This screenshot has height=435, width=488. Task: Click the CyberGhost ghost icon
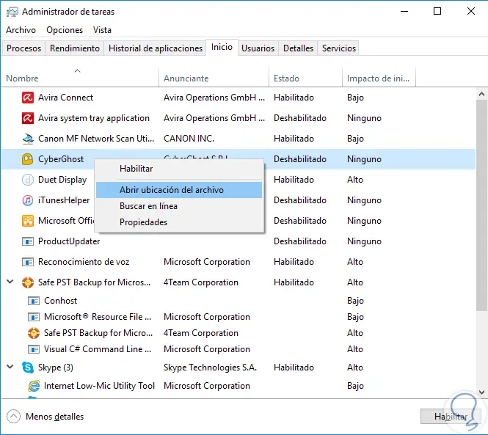click(x=28, y=159)
